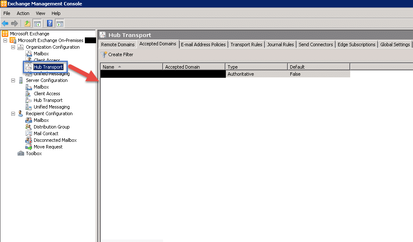Image resolution: width=413 pixels, height=242 pixels.
Task: Open the Action menu
Action: (x=23, y=13)
